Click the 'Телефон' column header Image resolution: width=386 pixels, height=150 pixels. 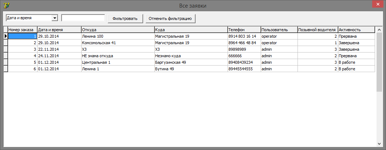244,30
